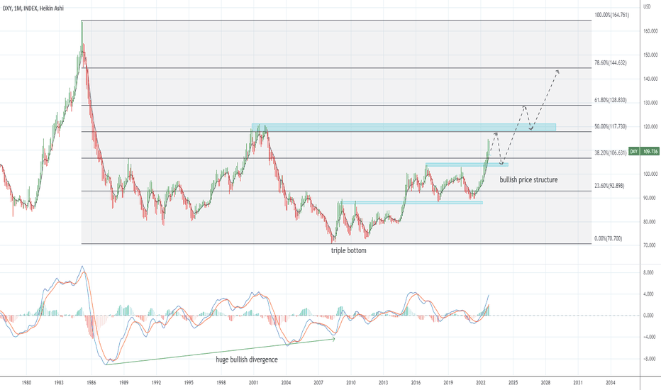Click the 2007 date on time axis
661x390 pixels.
coord(318,383)
